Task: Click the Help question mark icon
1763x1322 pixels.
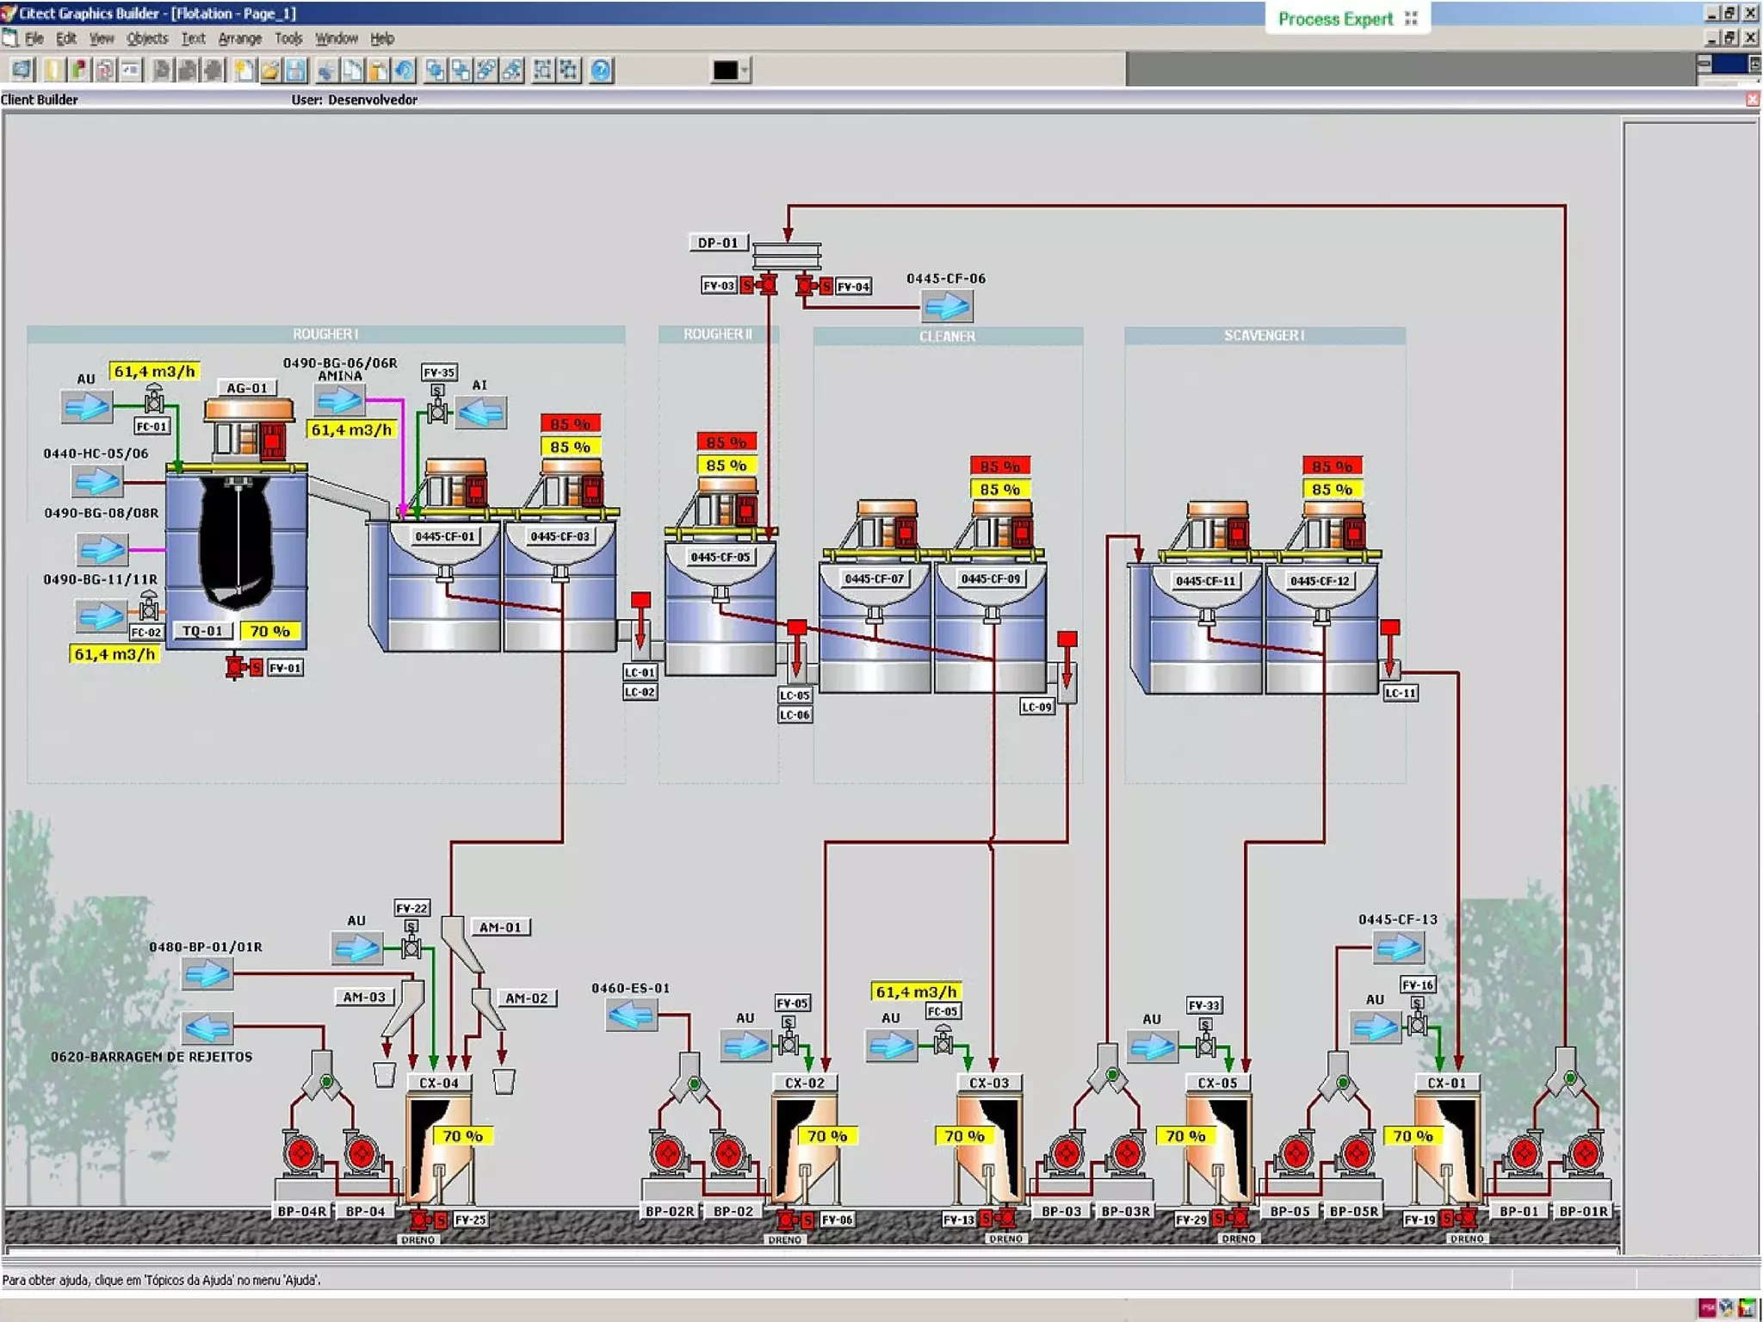Action: coord(601,70)
